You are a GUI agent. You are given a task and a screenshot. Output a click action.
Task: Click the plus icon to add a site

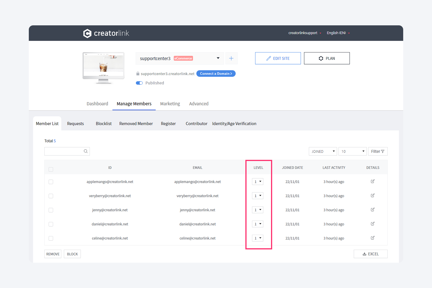(231, 58)
